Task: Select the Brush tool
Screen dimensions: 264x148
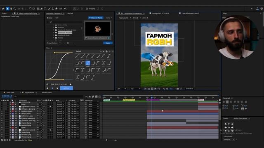Action: [49, 9]
